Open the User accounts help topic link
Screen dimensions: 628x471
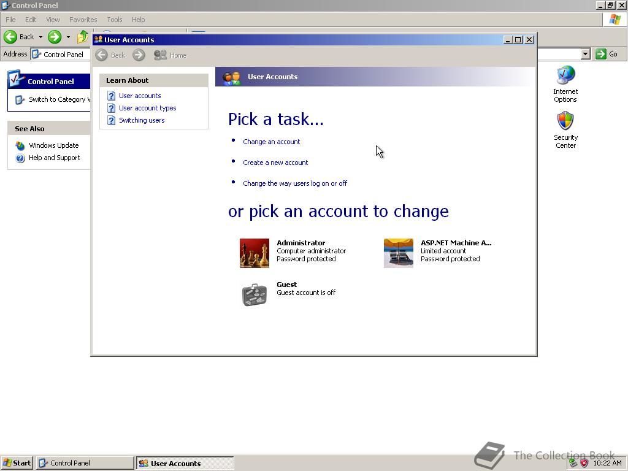click(x=140, y=96)
